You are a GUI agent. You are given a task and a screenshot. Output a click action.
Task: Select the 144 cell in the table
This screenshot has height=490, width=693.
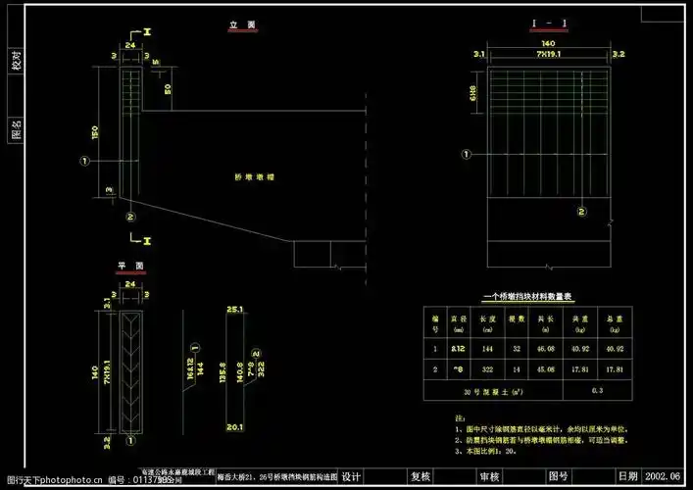[x=487, y=349]
